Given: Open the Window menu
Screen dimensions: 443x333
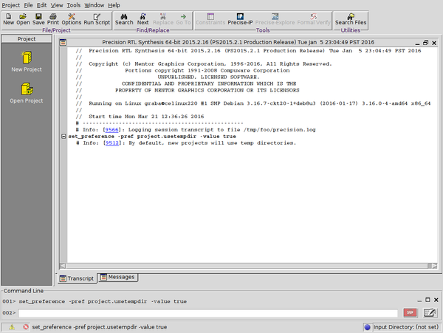Looking at the screenshot, I should (x=94, y=4).
